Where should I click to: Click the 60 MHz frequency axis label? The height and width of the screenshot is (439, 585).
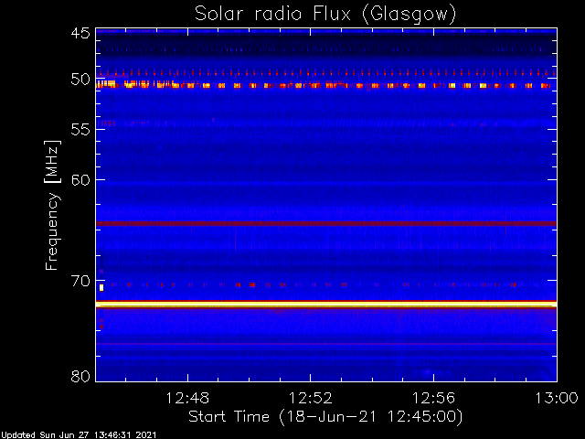80,180
